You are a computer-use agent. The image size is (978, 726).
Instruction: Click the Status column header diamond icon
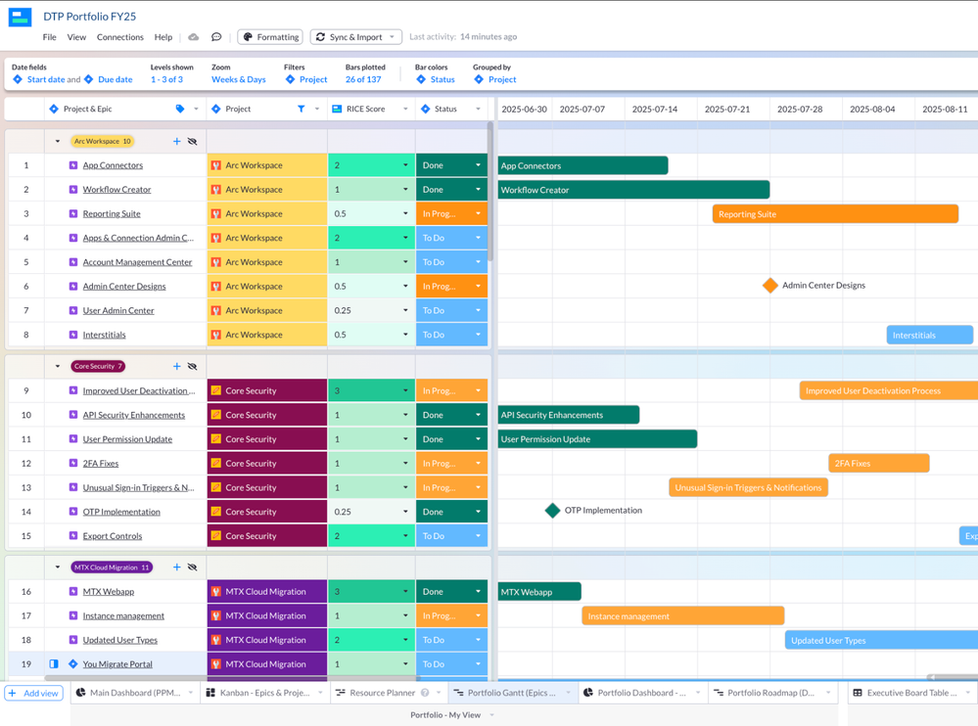426,109
